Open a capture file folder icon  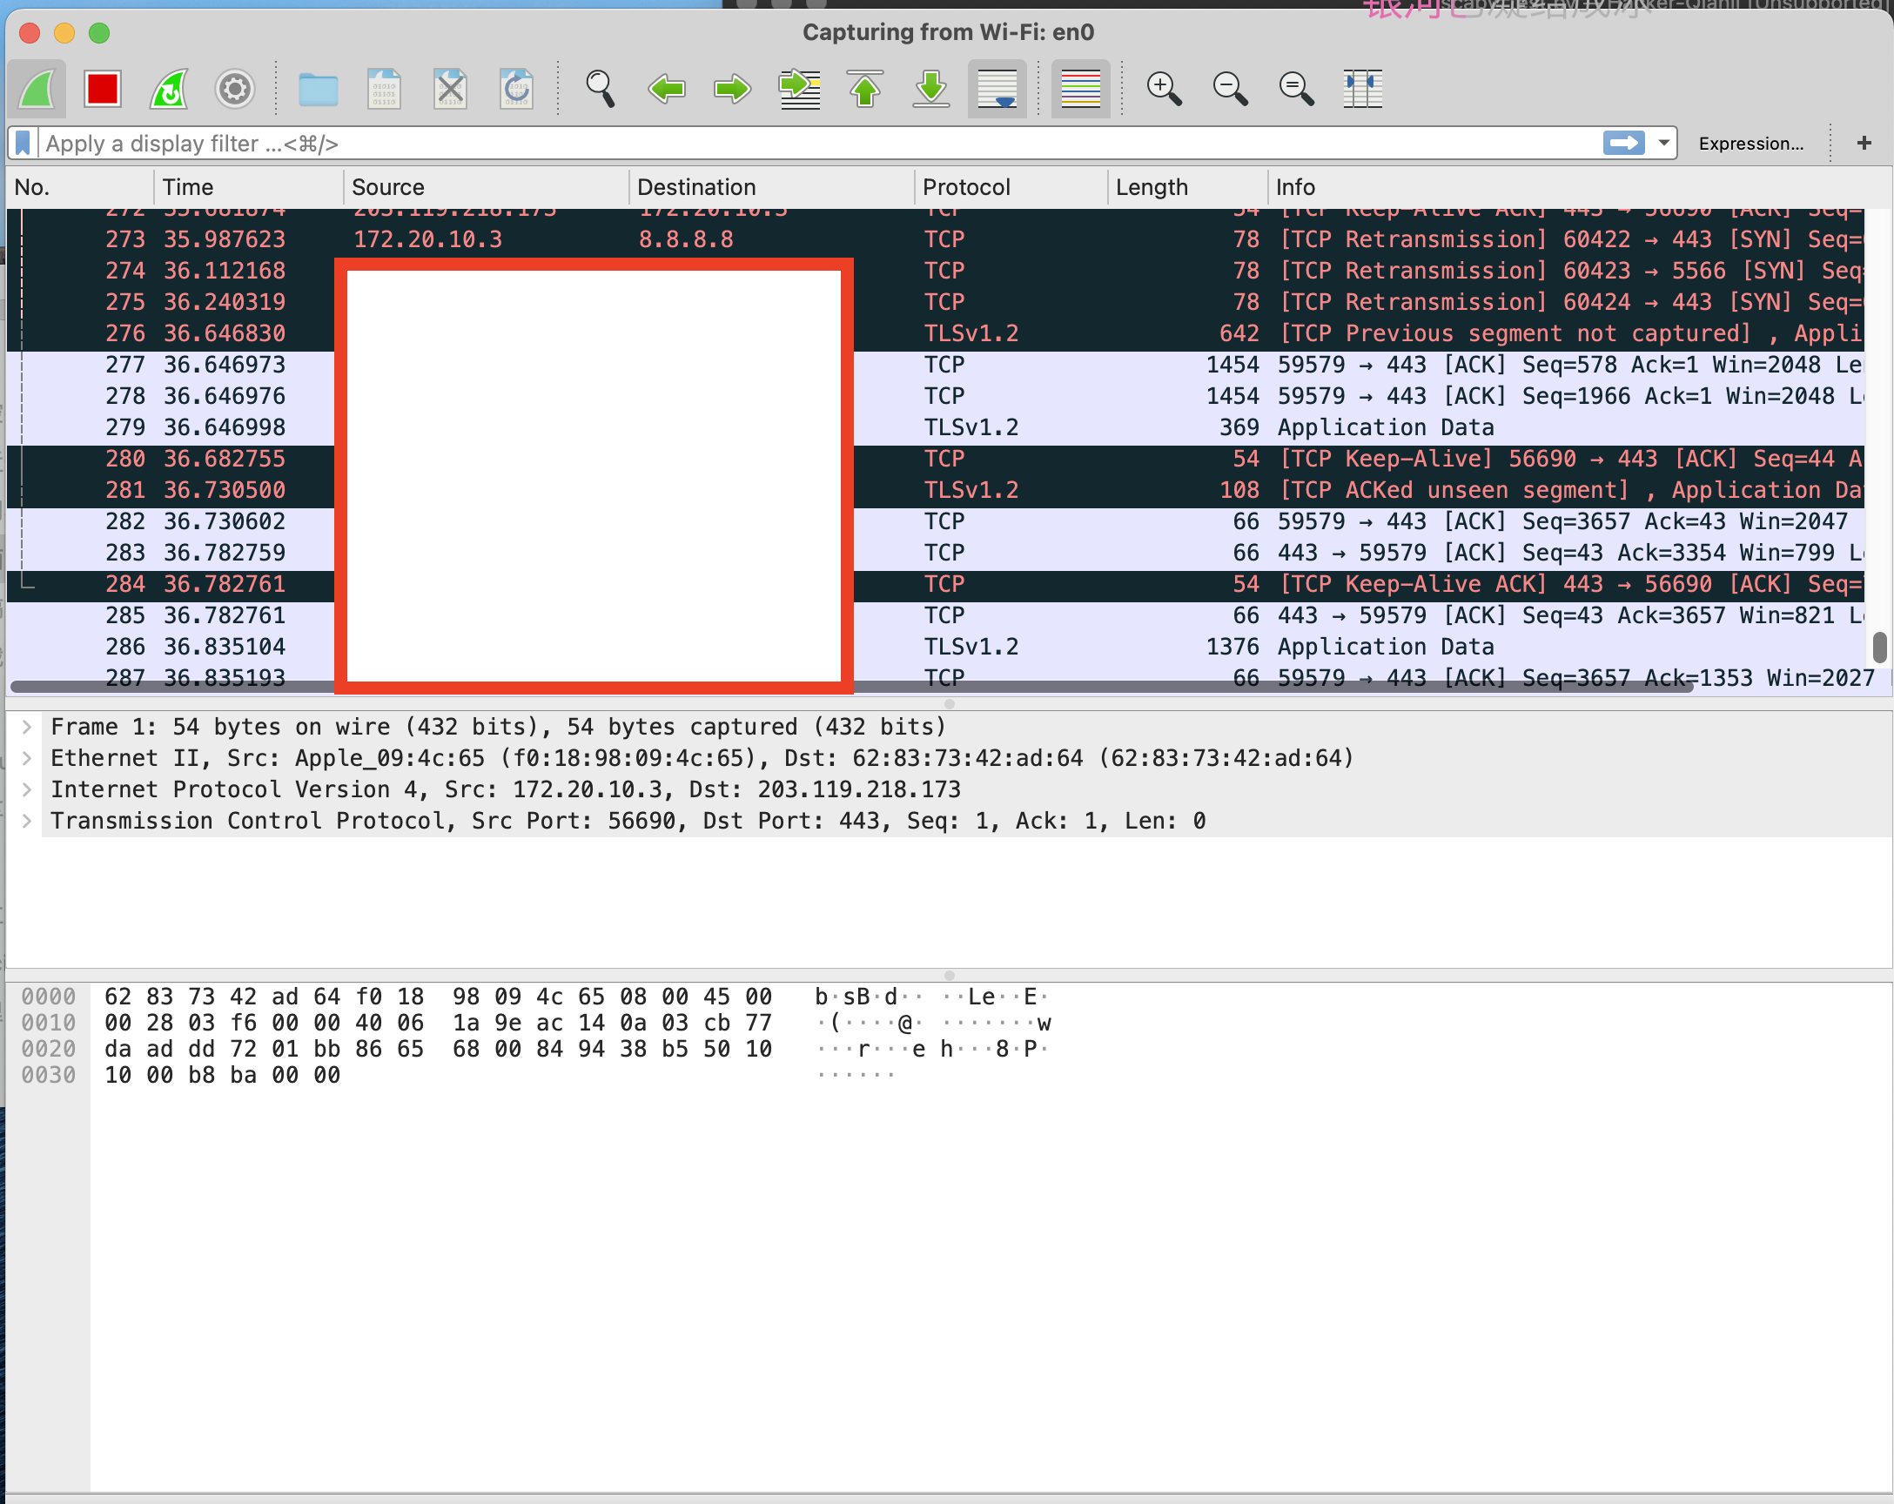[x=318, y=89]
